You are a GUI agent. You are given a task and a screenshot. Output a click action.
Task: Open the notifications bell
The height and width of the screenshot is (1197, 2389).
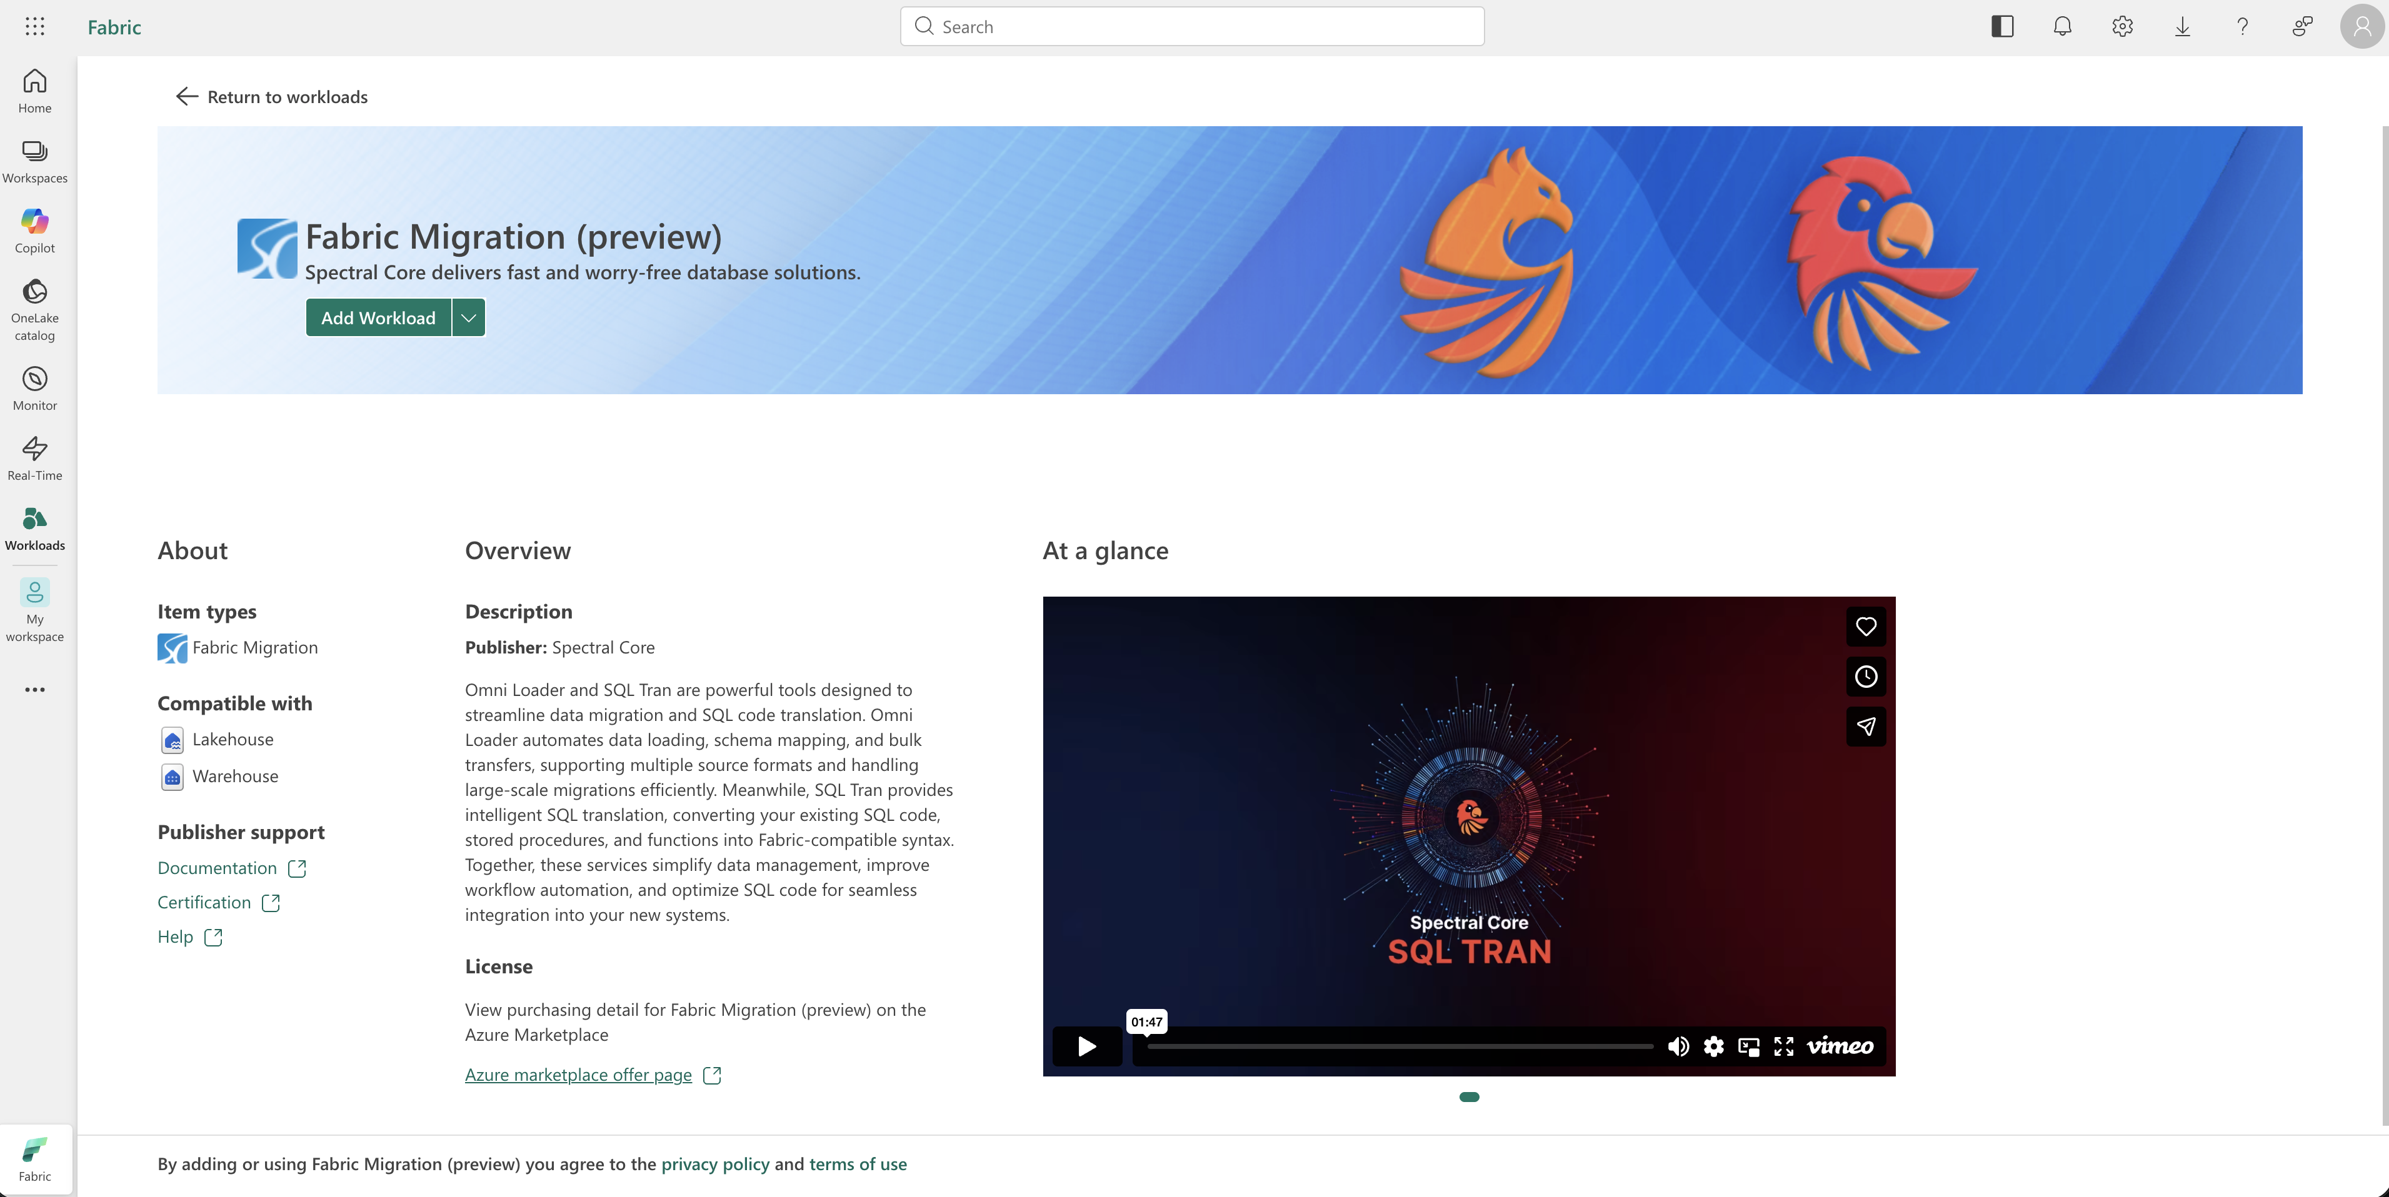(x=2061, y=26)
